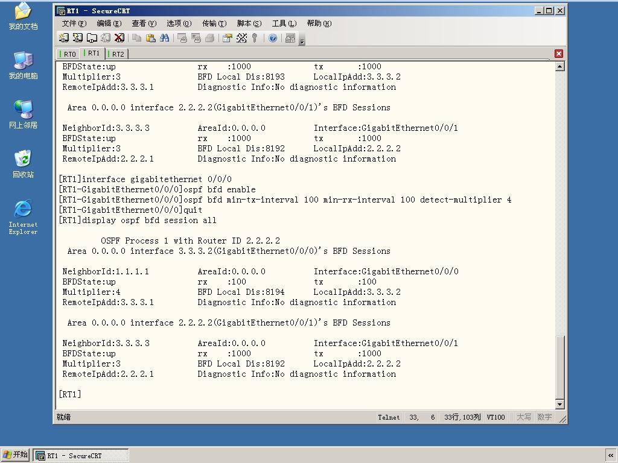Viewport: 618px width, 463px height.
Task: Click the grayed Reconnect icon
Action: click(106, 38)
